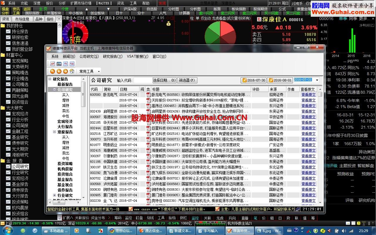Viewport: 376px width, 235px height.
Task: Open the bar chart toolbar icon
Action: [59, 63]
